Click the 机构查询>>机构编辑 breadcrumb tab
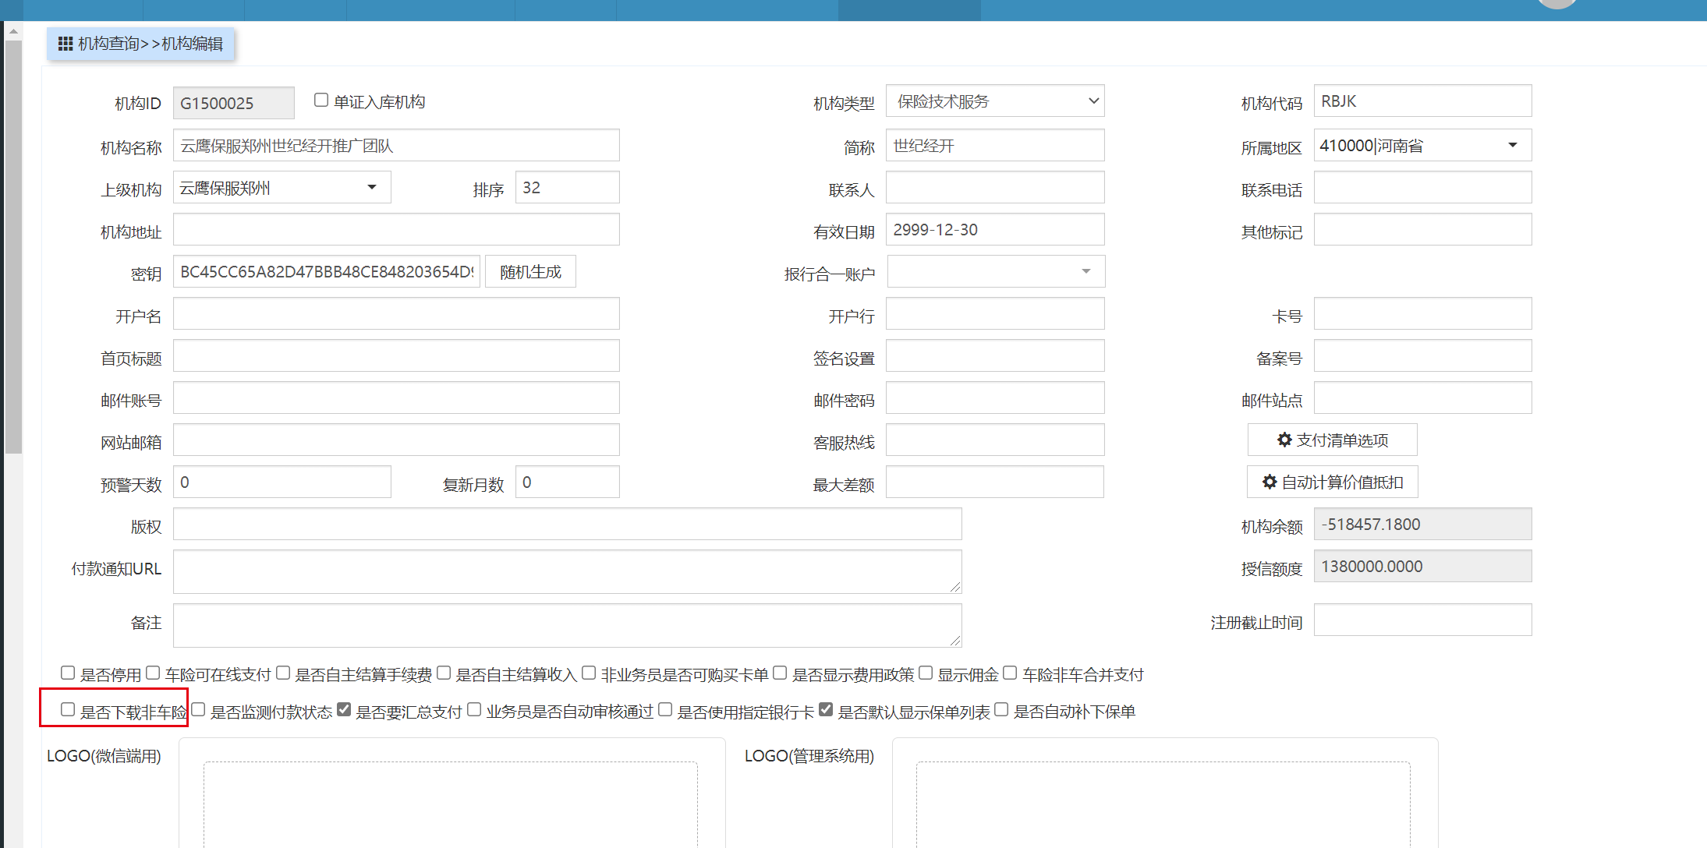1707x848 pixels. [x=141, y=44]
